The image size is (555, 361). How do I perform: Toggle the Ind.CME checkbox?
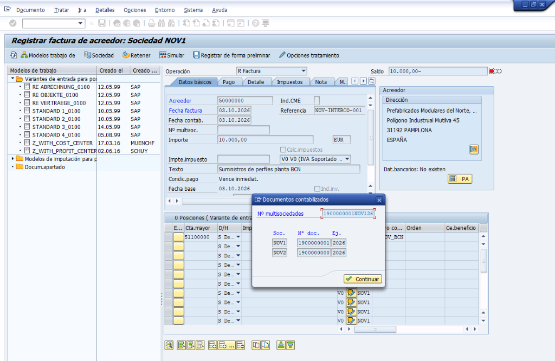click(x=317, y=100)
